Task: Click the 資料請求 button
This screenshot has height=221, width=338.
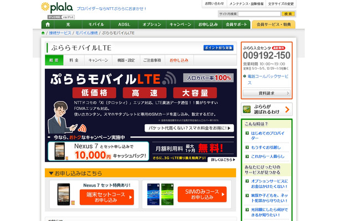Action: coord(267,93)
